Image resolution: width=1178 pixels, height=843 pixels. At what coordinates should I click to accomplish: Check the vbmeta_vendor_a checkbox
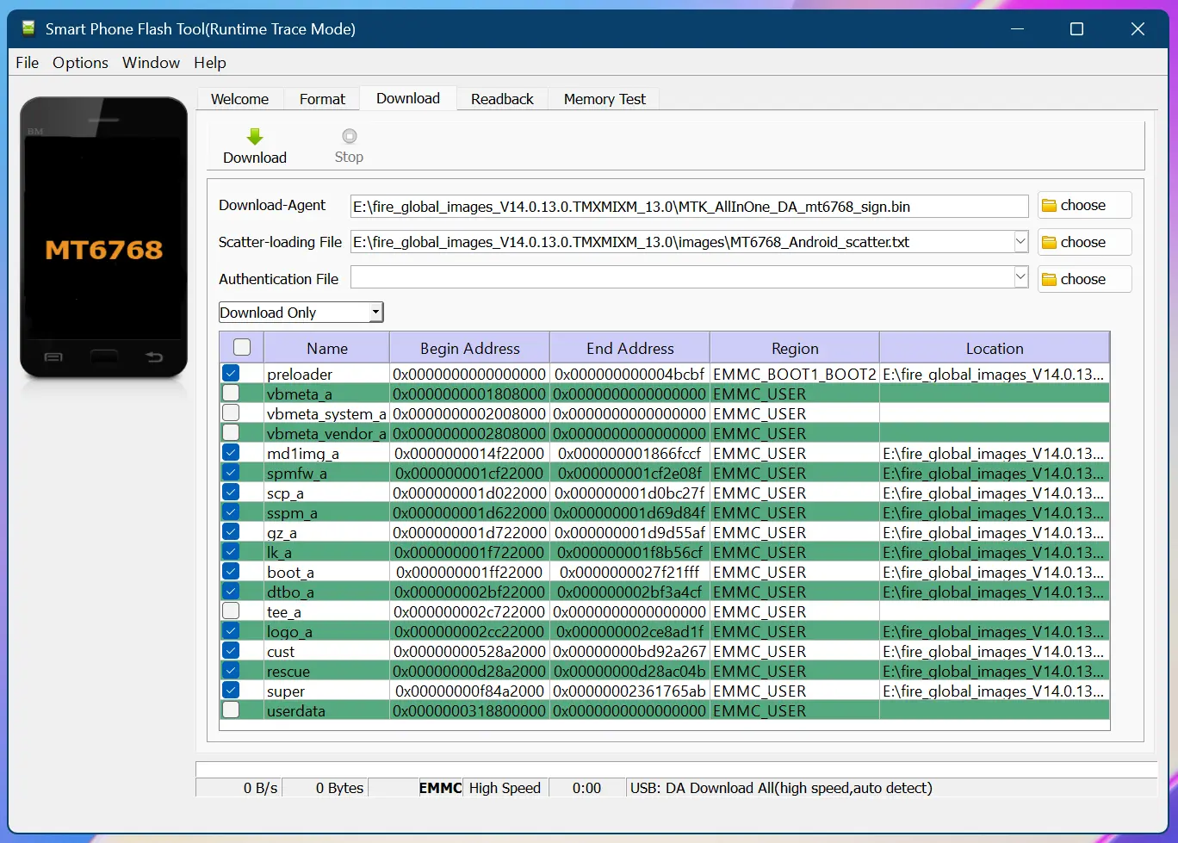click(x=231, y=432)
